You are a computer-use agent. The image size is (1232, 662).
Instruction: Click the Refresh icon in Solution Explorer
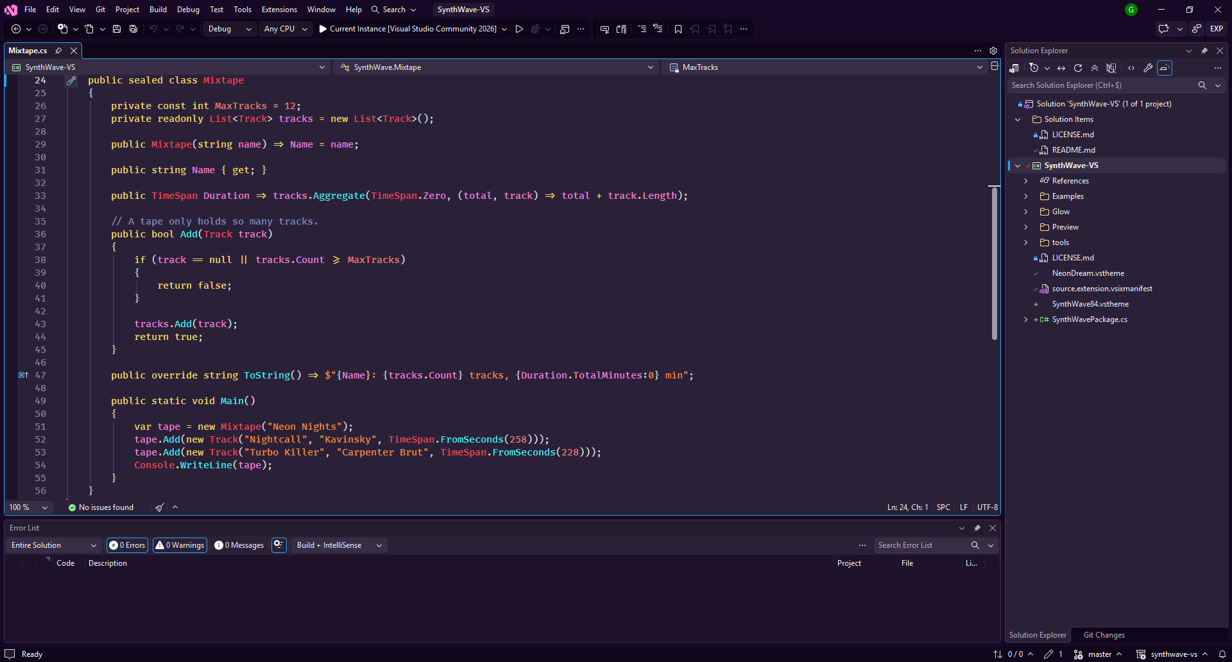tap(1078, 68)
